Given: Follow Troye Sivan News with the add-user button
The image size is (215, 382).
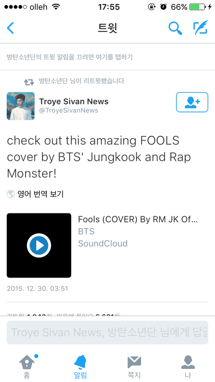Looking at the screenshot, I should 192,102.
